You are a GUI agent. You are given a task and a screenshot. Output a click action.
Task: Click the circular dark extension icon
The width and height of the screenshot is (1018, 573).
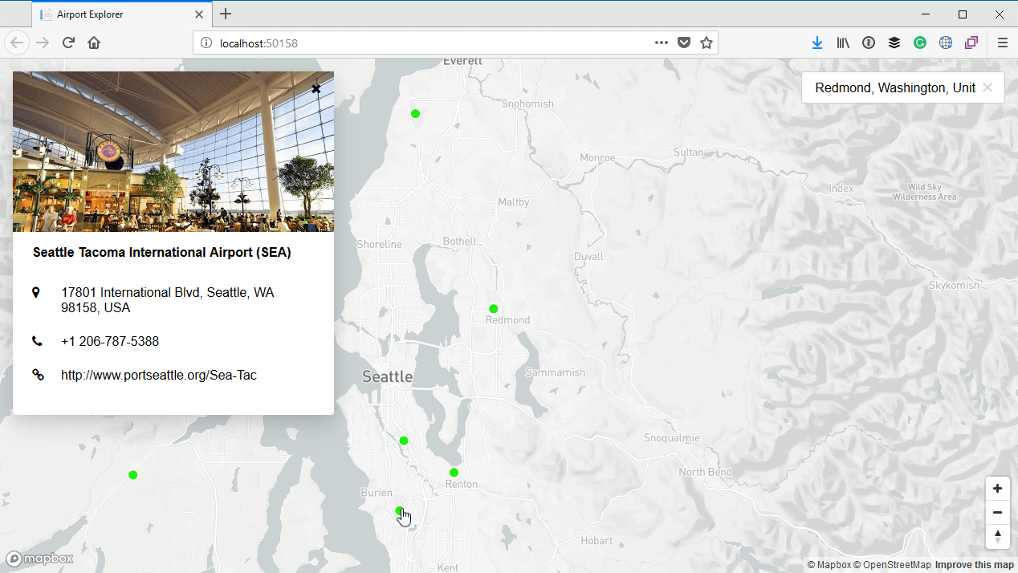point(869,43)
